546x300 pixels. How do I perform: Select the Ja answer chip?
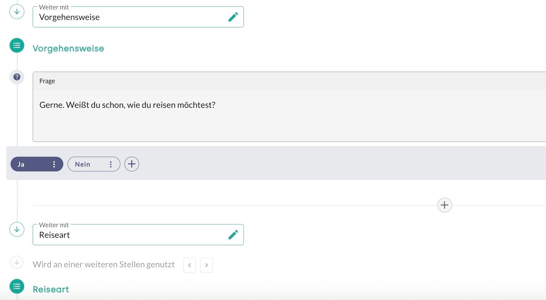[x=28, y=164]
